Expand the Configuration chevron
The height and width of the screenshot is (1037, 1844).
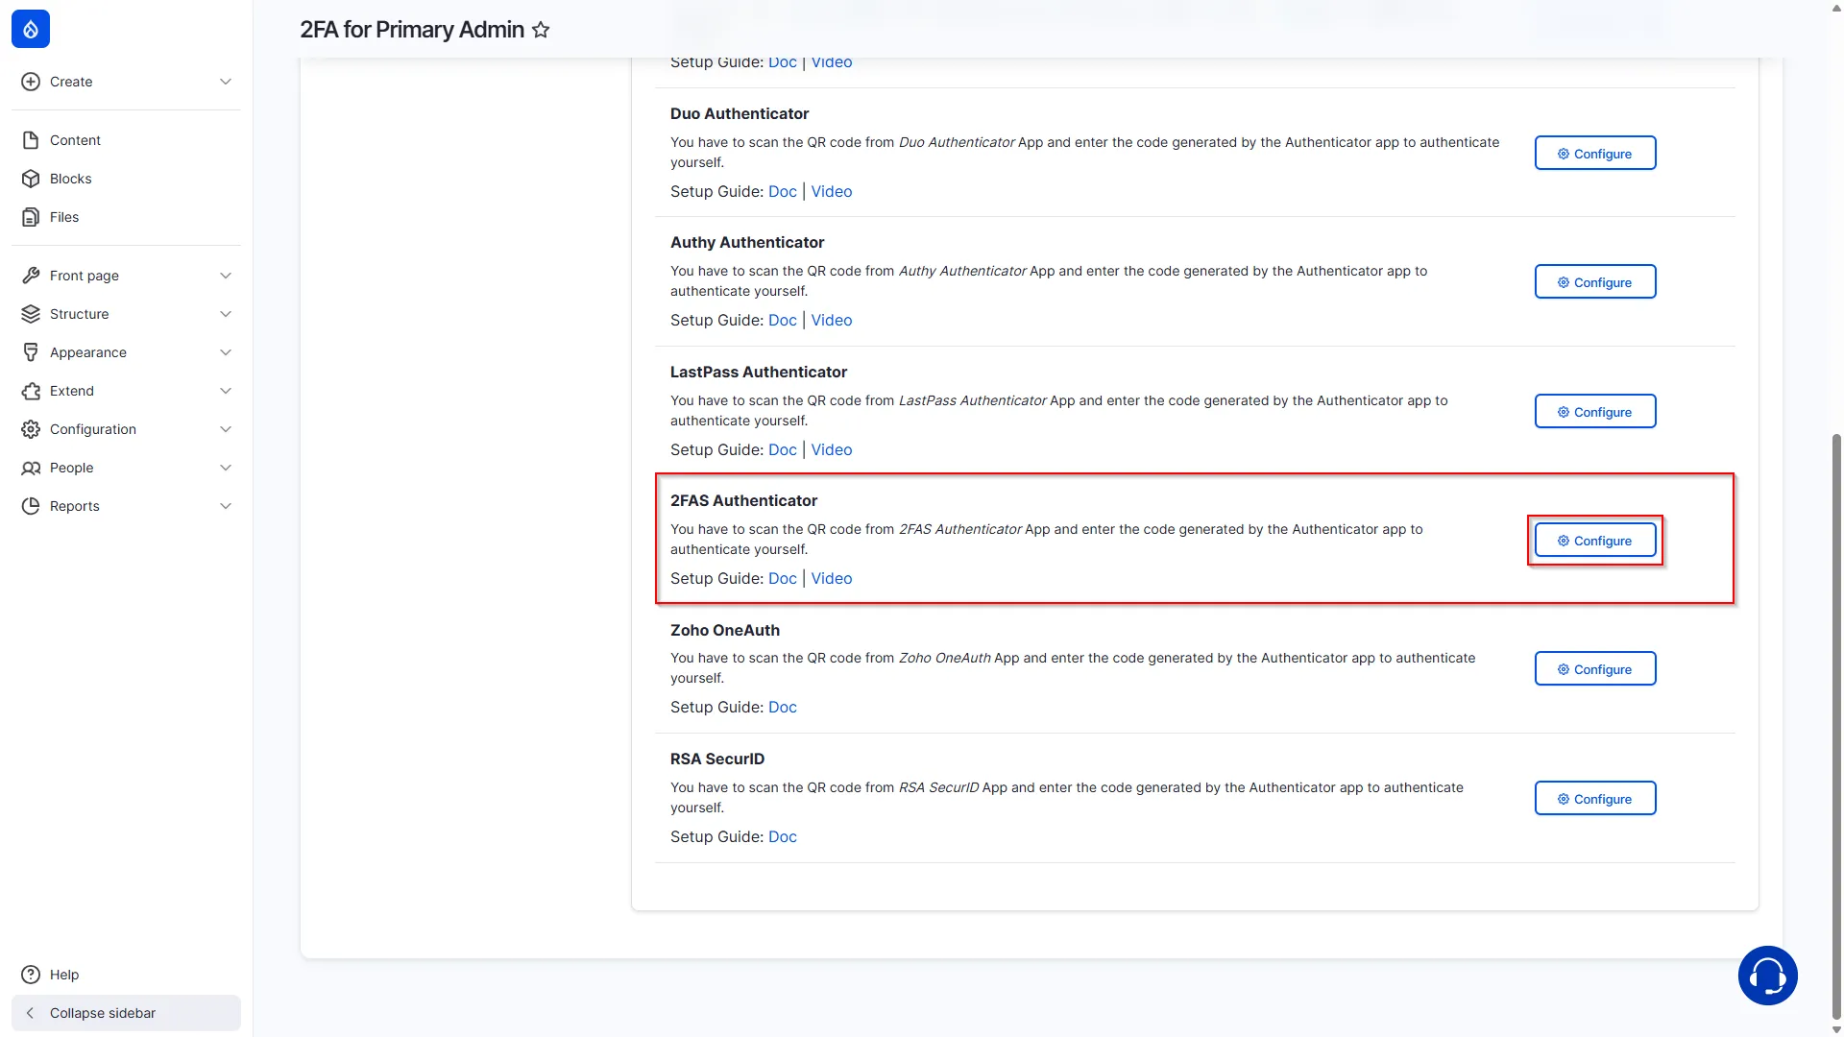pyautogui.click(x=226, y=429)
